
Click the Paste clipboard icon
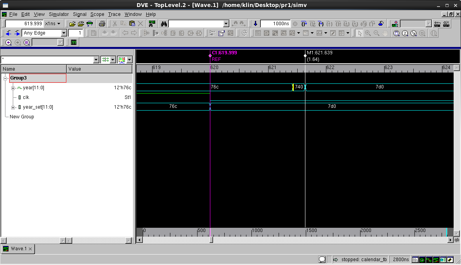pyautogui.click(x=132, y=24)
